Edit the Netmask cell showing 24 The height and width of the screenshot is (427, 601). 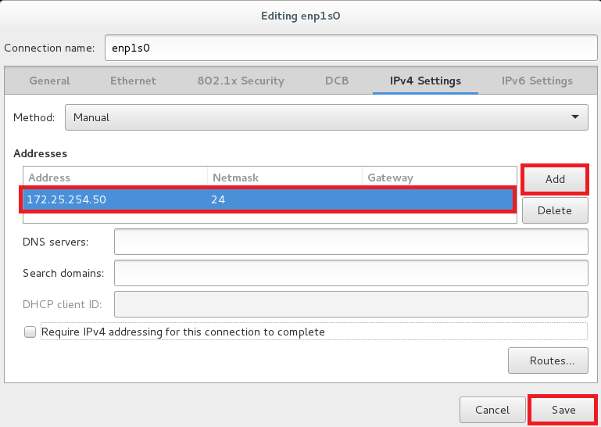tap(218, 199)
